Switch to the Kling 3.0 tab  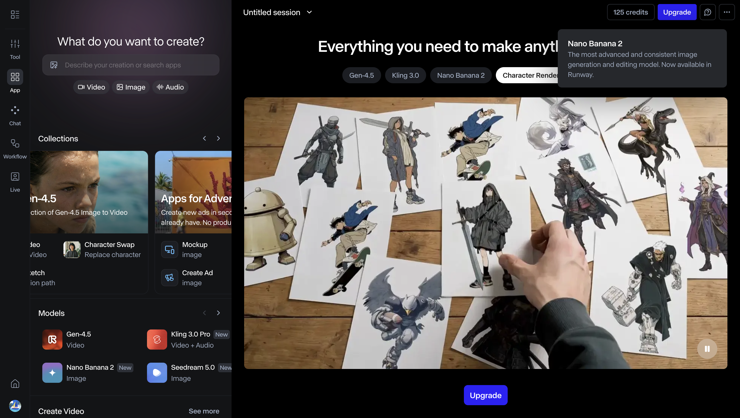[x=405, y=75]
